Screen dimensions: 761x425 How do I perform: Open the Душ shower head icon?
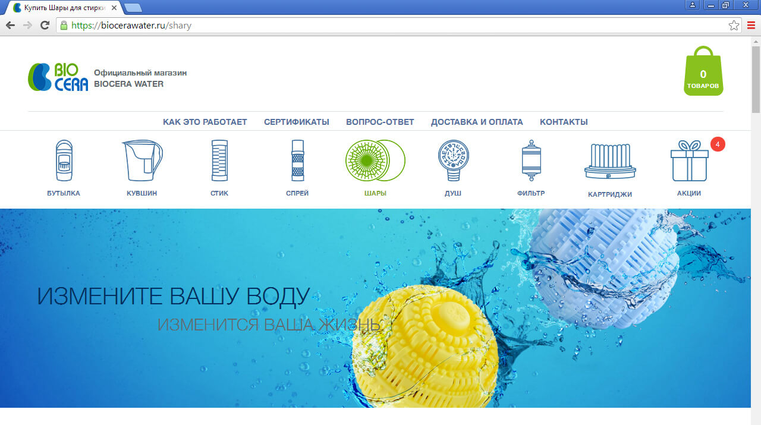pyautogui.click(x=453, y=160)
